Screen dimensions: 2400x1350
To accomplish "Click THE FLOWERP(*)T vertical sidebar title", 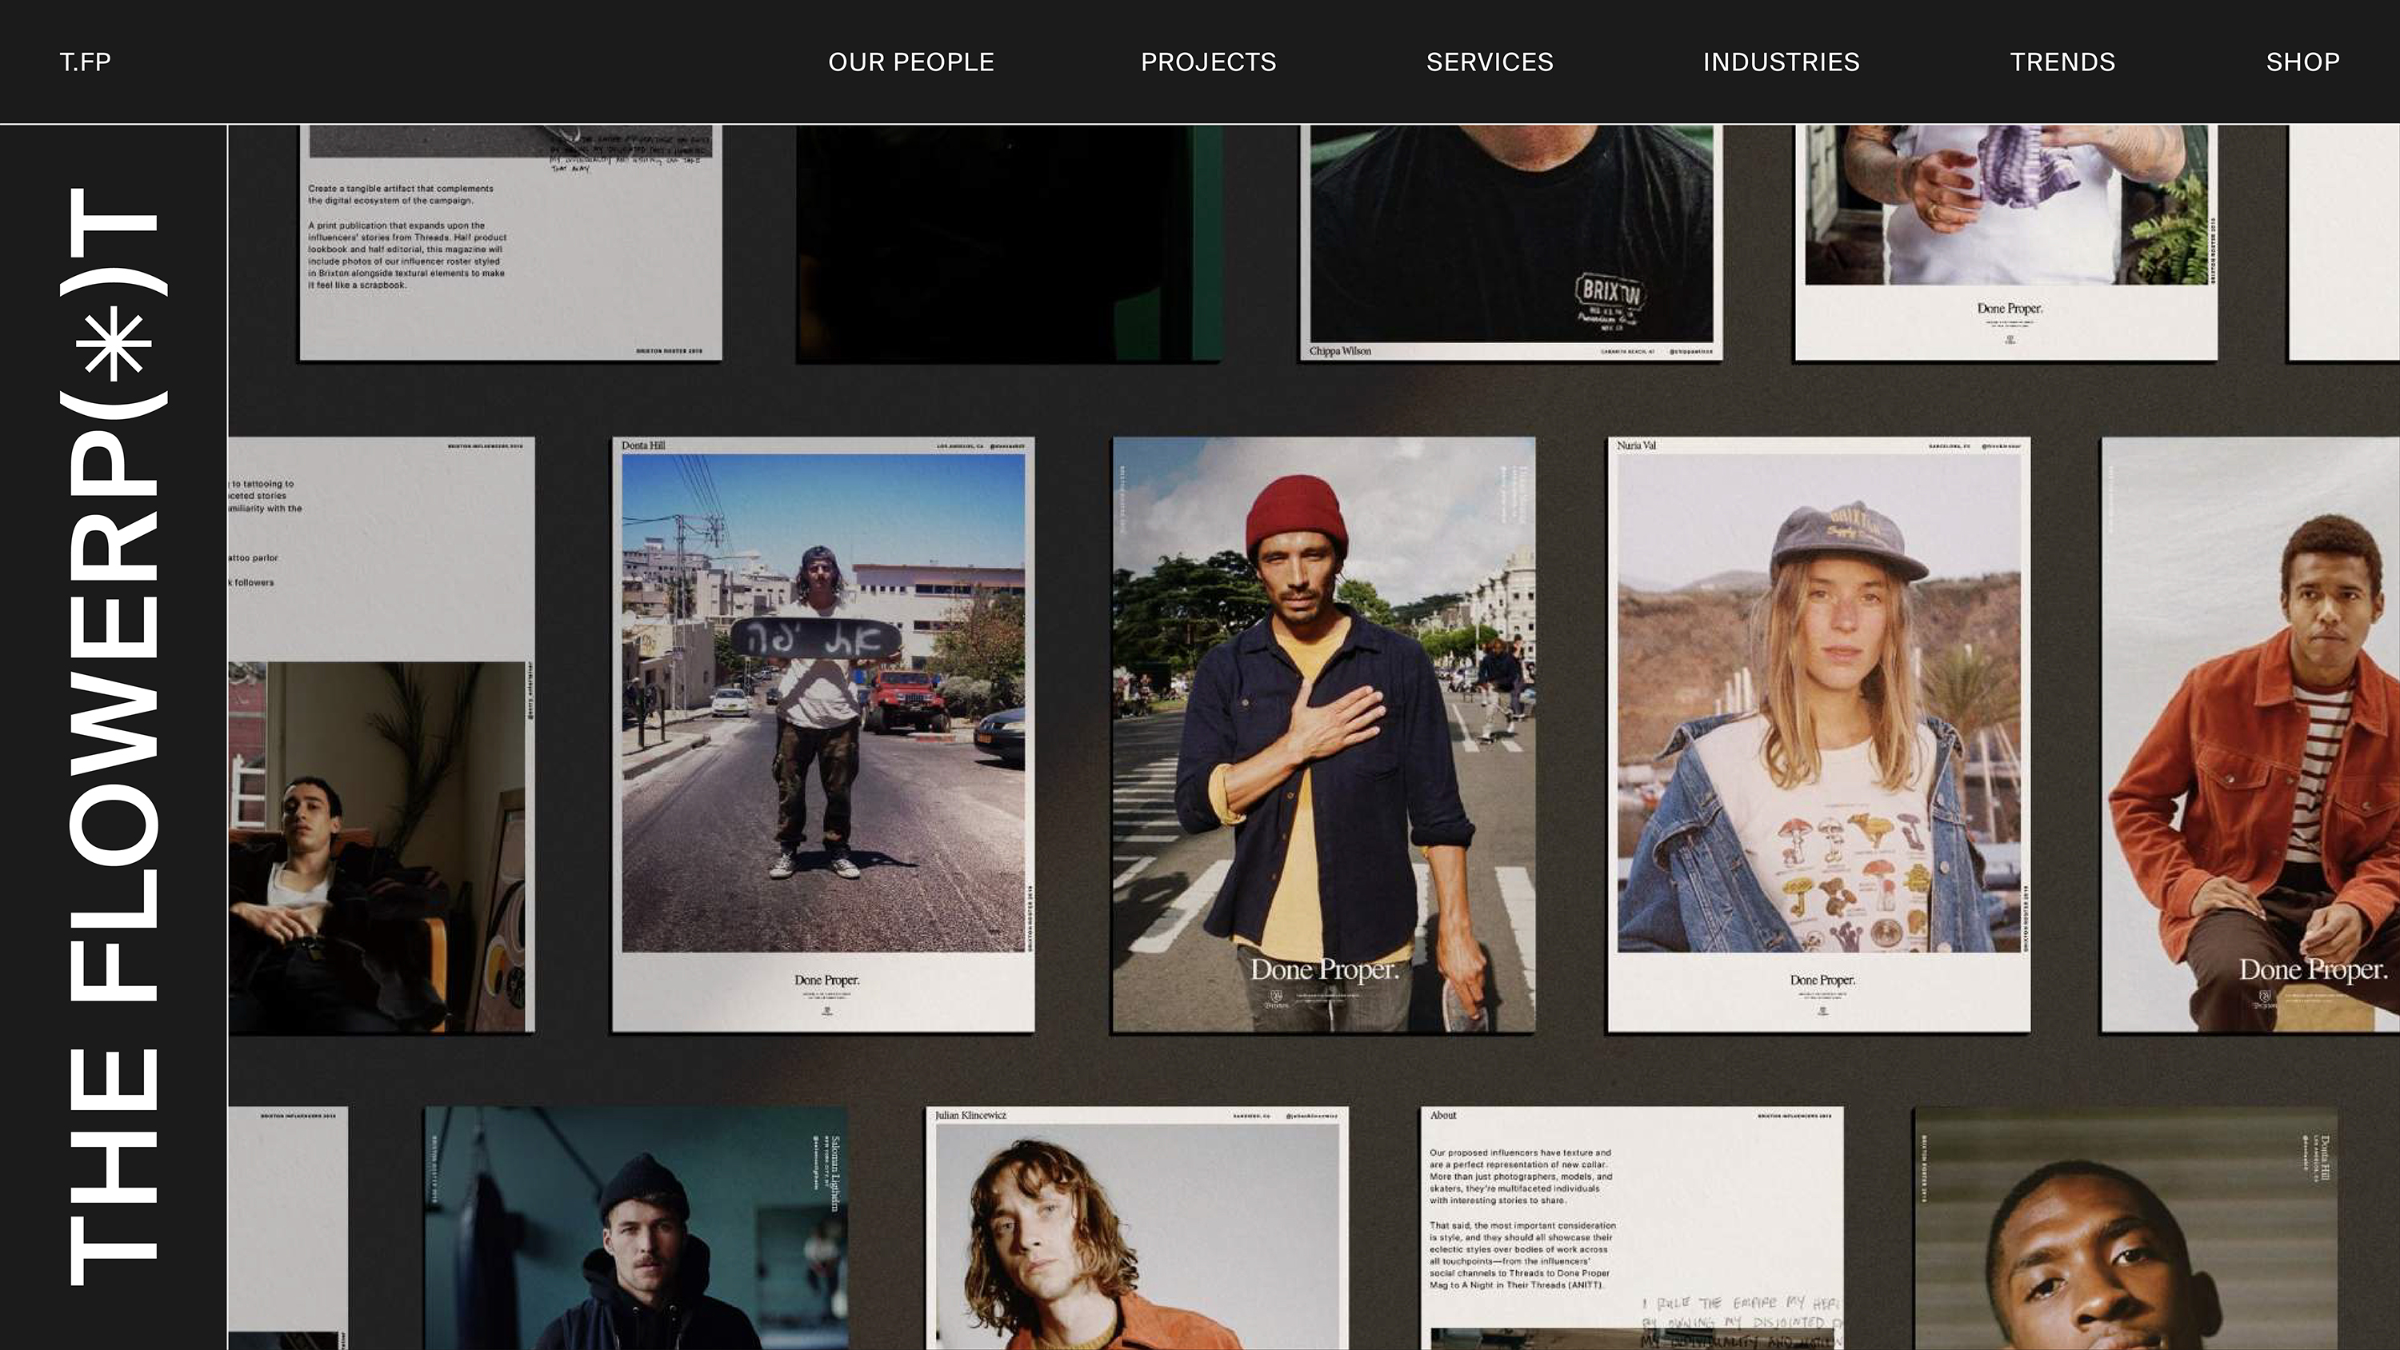I will [x=114, y=736].
